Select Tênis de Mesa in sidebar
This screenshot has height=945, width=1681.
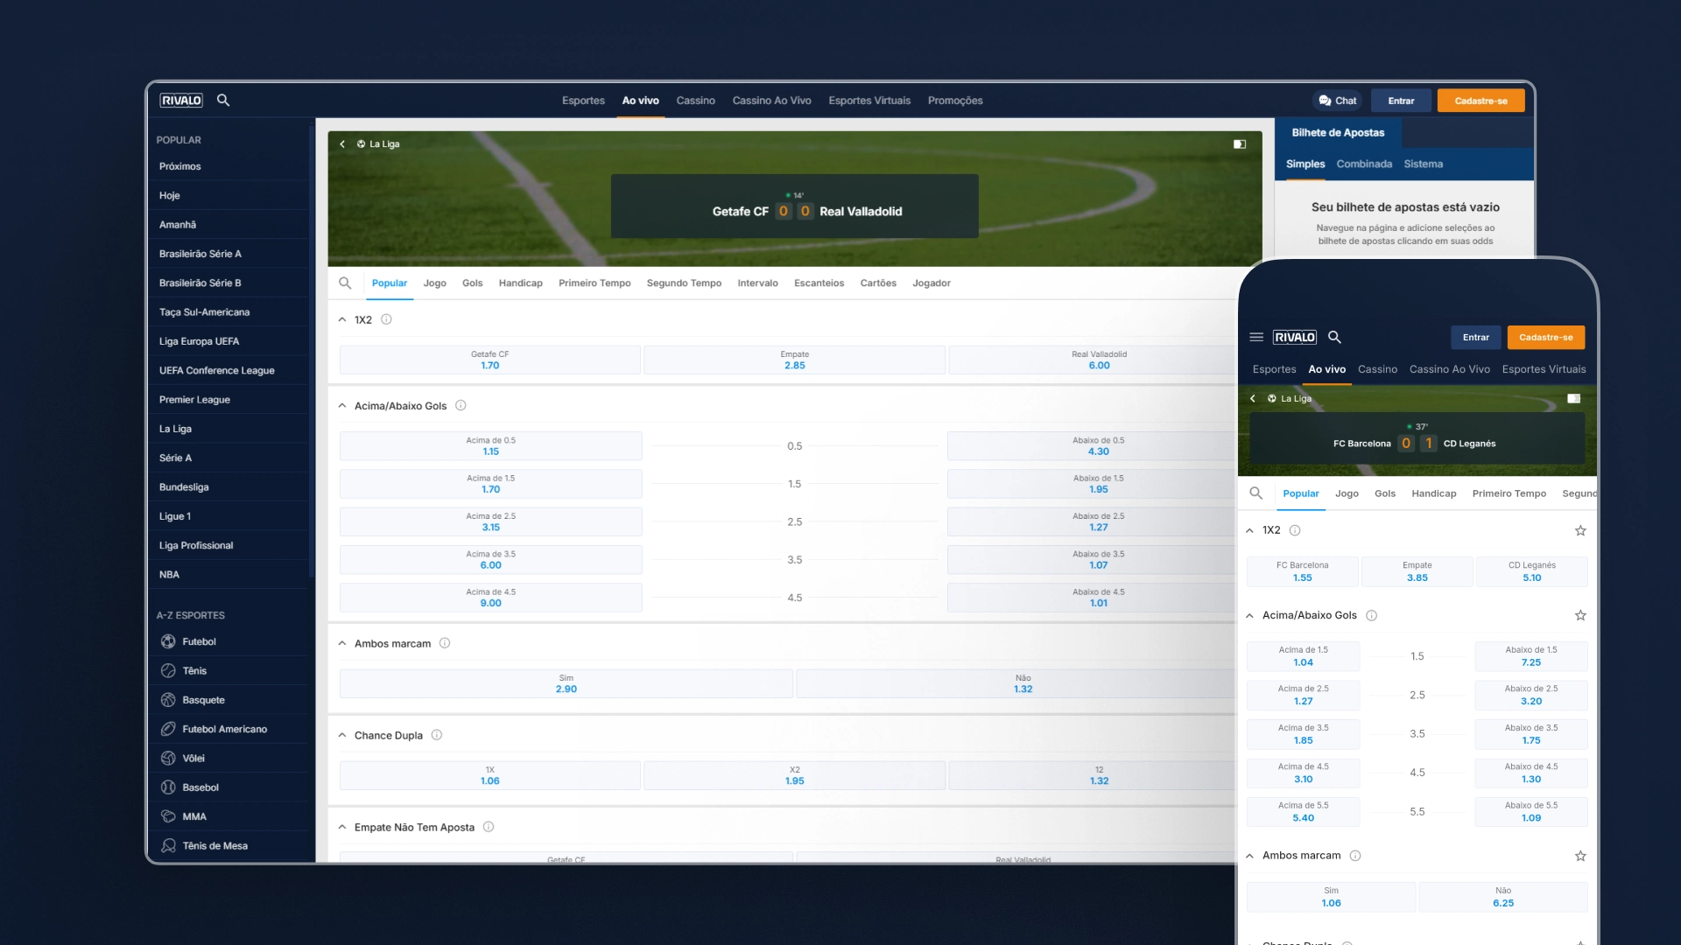[x=228, y=846]
